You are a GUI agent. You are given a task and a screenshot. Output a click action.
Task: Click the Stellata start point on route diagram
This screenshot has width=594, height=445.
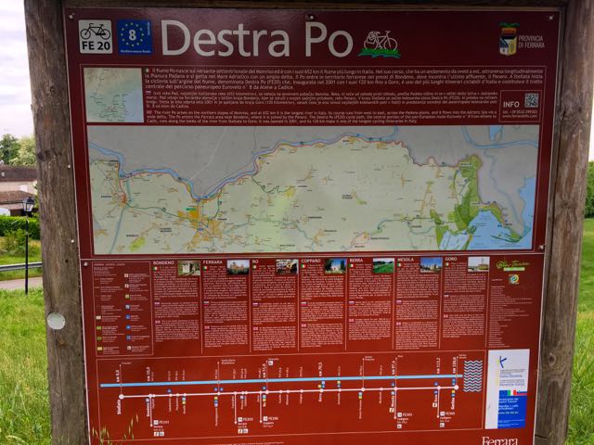click(x=121, y=397)
